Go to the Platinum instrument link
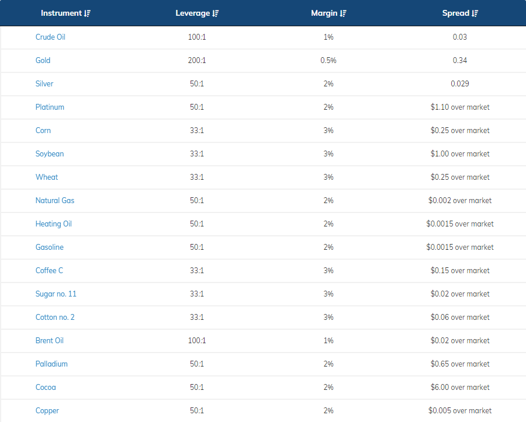This screenshot has width=526, height=422. [x=50, y=107]
